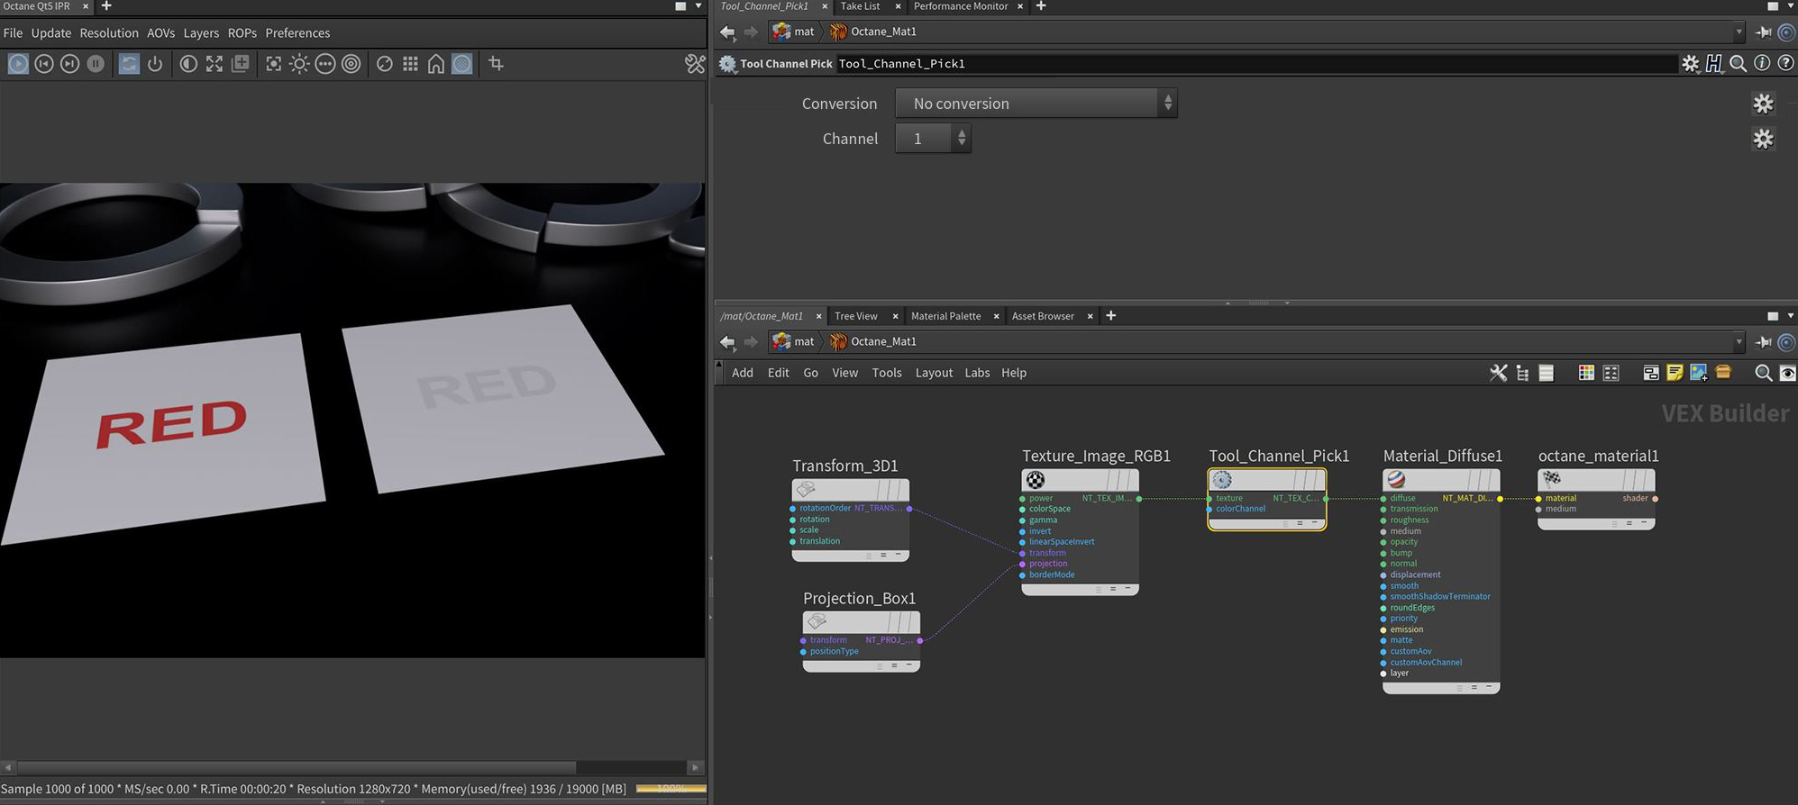Image resolution: width=1798 pixels, height=805 pixels.
Task: Click the add background image icon
Action: (1699, 373)
